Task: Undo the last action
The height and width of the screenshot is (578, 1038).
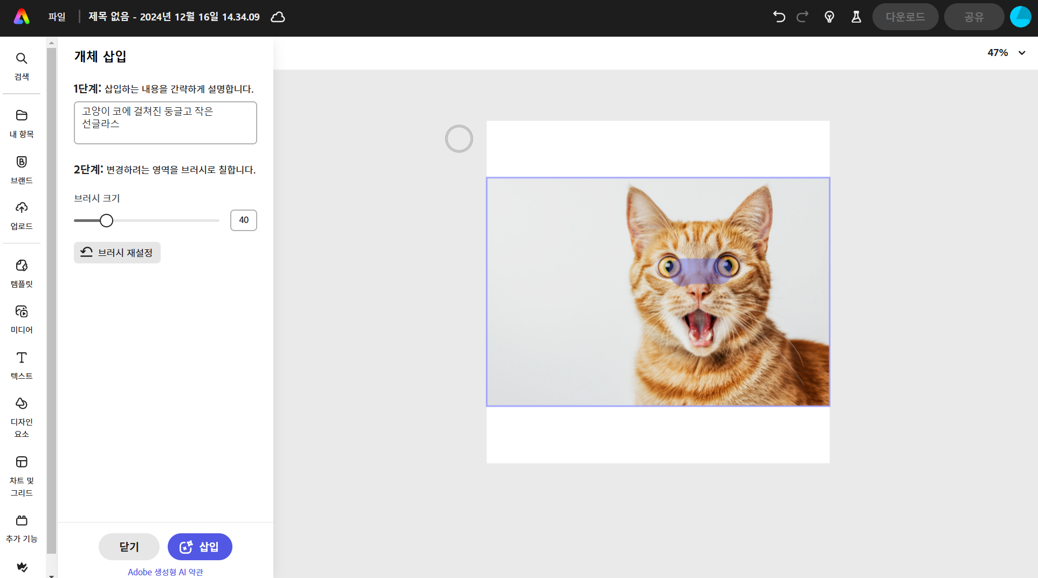Action: click(x=779, y=17)
